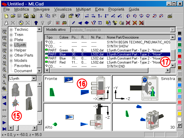Move part along positive X axis
This screenshot has width=184, height=138.
pyautogui.click(x=93, y=16)
